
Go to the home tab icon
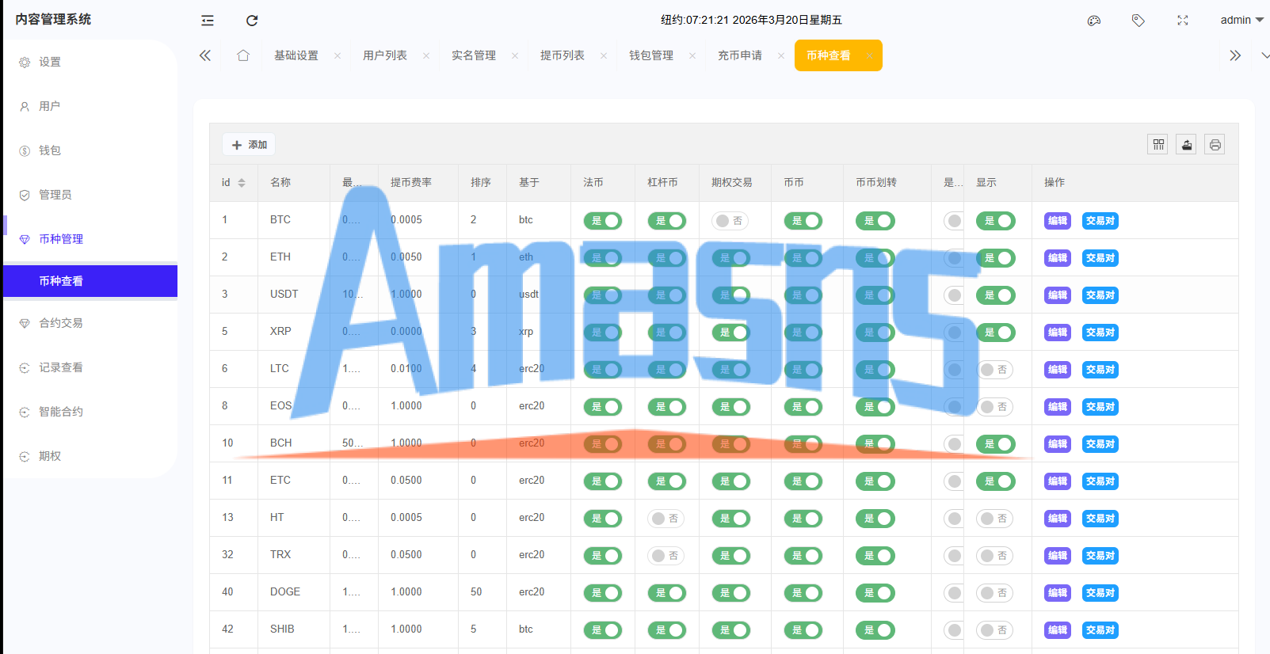243,55
